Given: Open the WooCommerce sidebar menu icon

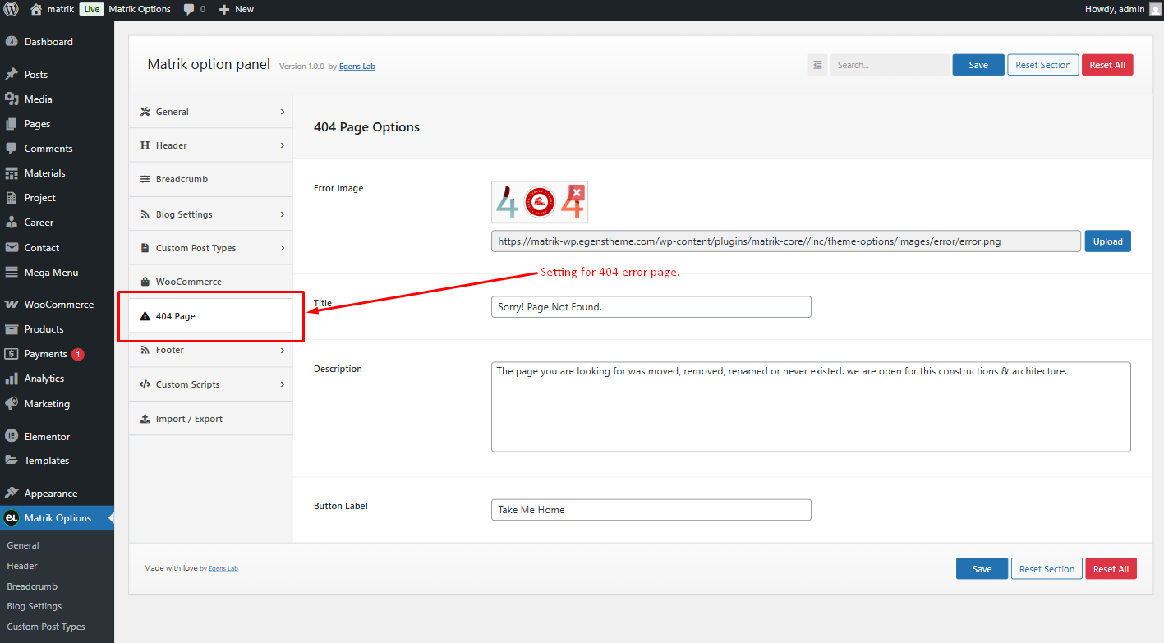Looking at the screenshot, I should click(x=12, y=304).
